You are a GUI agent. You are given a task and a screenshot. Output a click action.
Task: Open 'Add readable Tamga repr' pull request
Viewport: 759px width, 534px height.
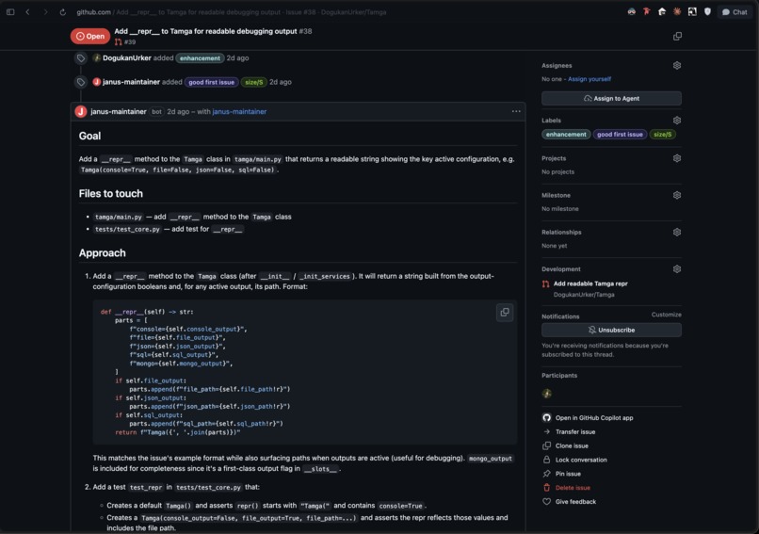[590, 283]
